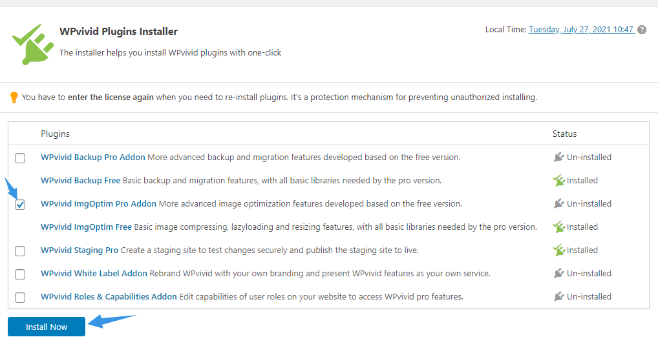This screenshot has width=658, height=346.
Task: Click the Installed plug icon for Backup Free
Action: point(558,181)
